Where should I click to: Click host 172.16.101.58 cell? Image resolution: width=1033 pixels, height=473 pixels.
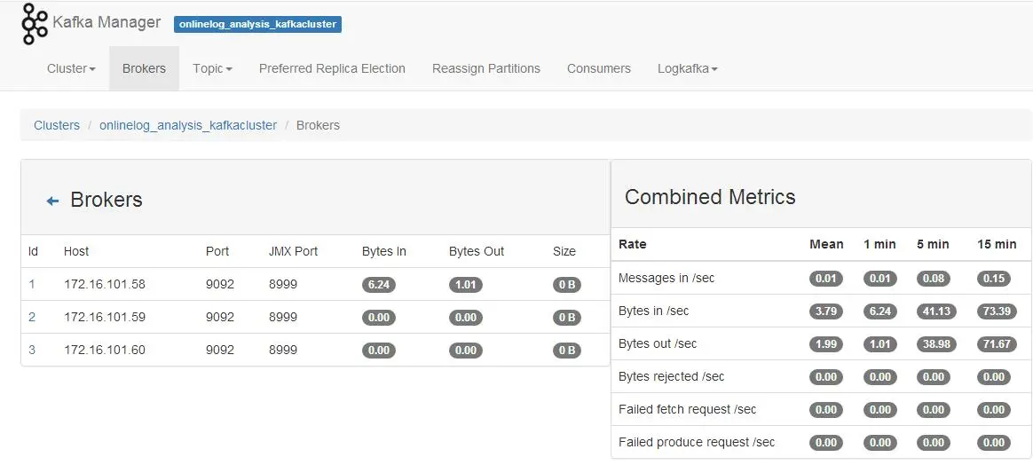(104, 285)
